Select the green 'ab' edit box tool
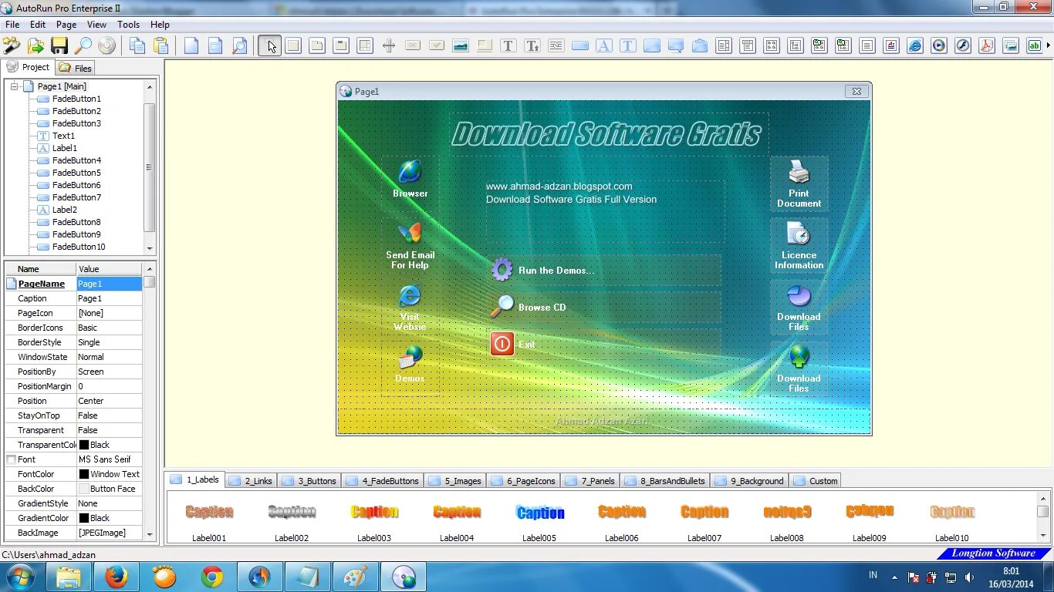Viewport: 1054px width, 592px height. point(1035,45)
